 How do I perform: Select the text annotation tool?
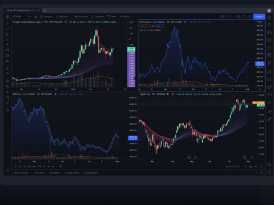(7, 45)
